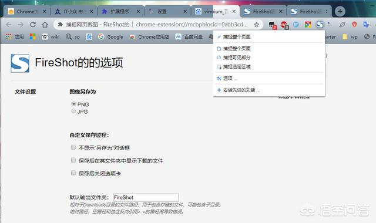Open the light blue round extension icon
Screen dimensions: 376x223
click(296, 25)
